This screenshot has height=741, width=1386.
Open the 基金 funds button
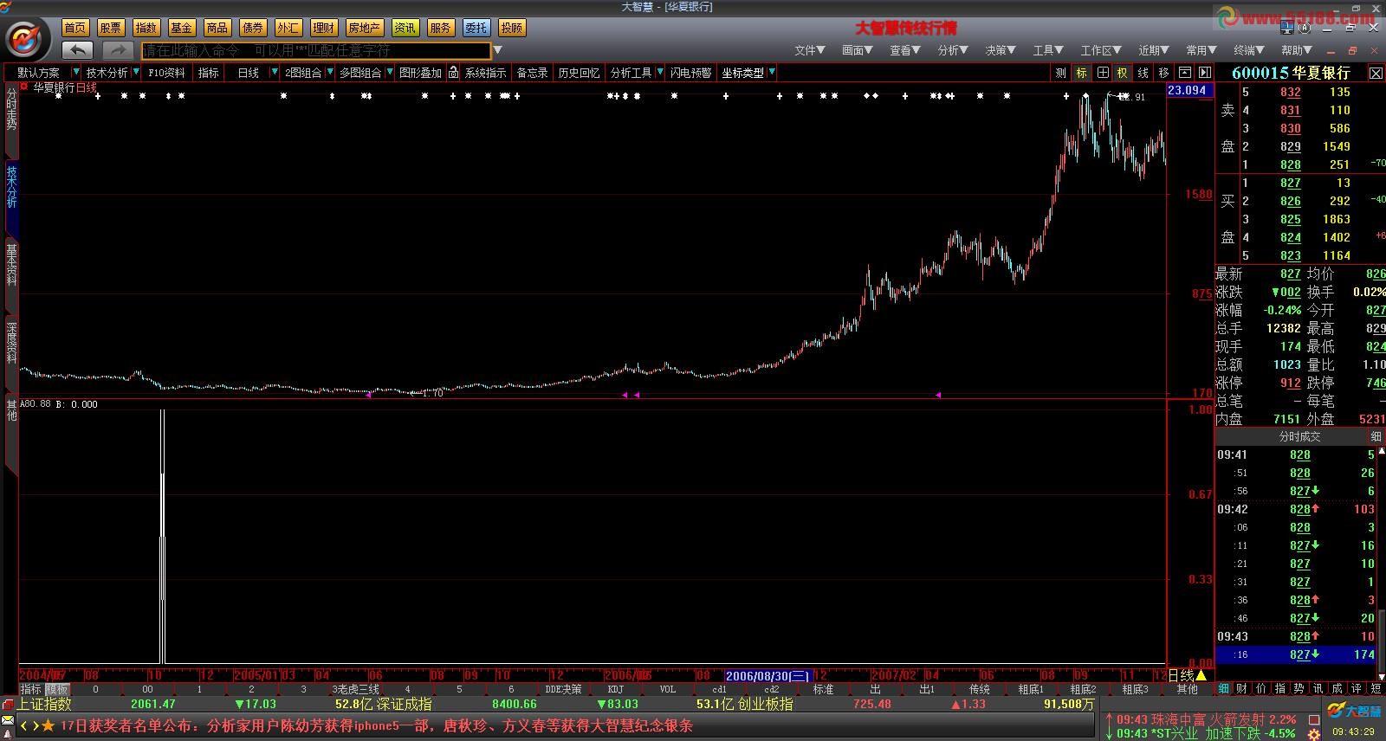[x=181, y=28]
